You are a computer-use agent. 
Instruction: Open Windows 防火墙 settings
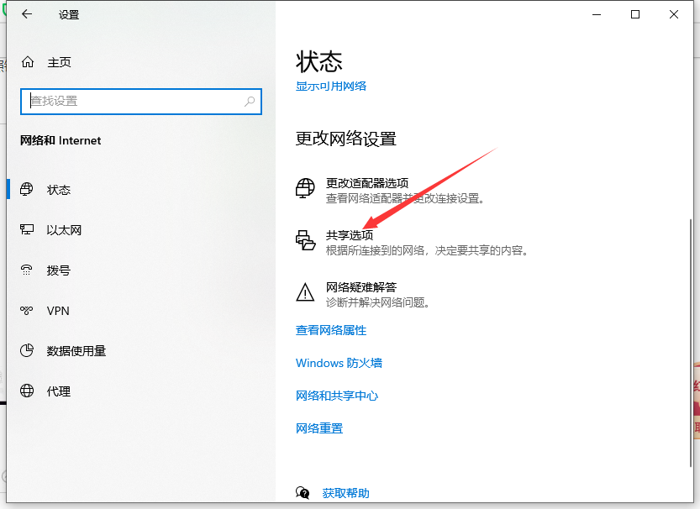click(x=338, y=363)
